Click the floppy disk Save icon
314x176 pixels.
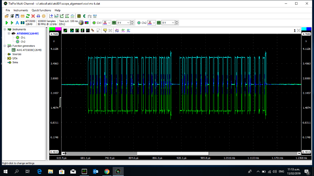click(x=17, y=16)
